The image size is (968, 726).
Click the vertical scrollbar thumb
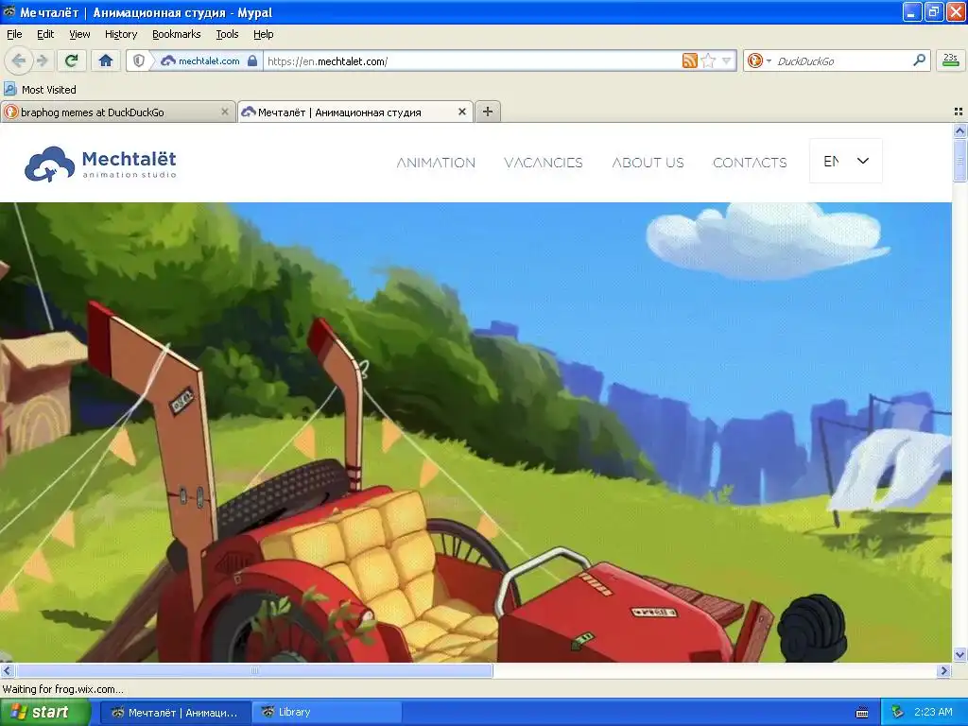(959, 161)
